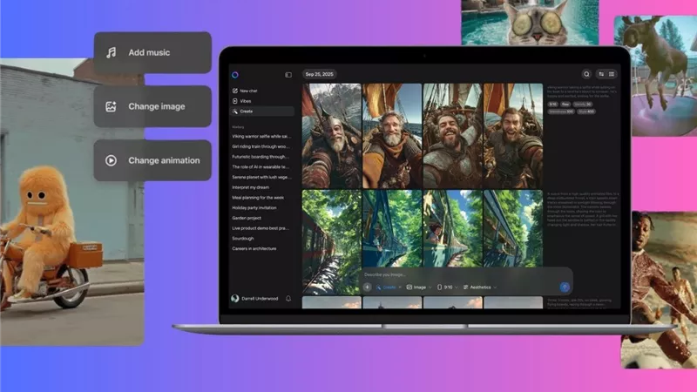Submit prompt with the blue arrow icon
This screenshot has width=697, height=392.
565,287
